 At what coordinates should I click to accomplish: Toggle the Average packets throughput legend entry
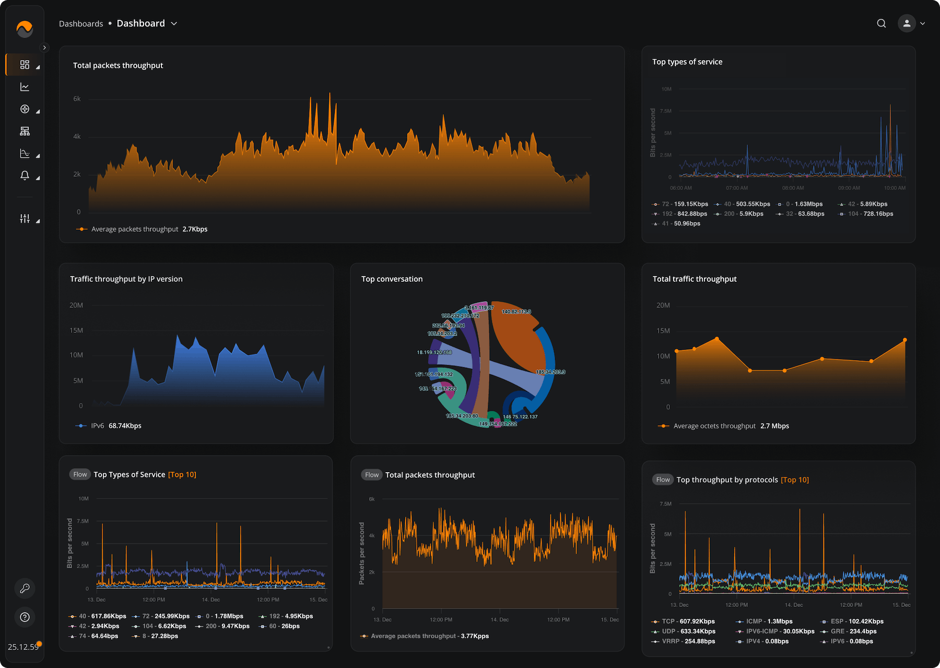coord(136,229)
